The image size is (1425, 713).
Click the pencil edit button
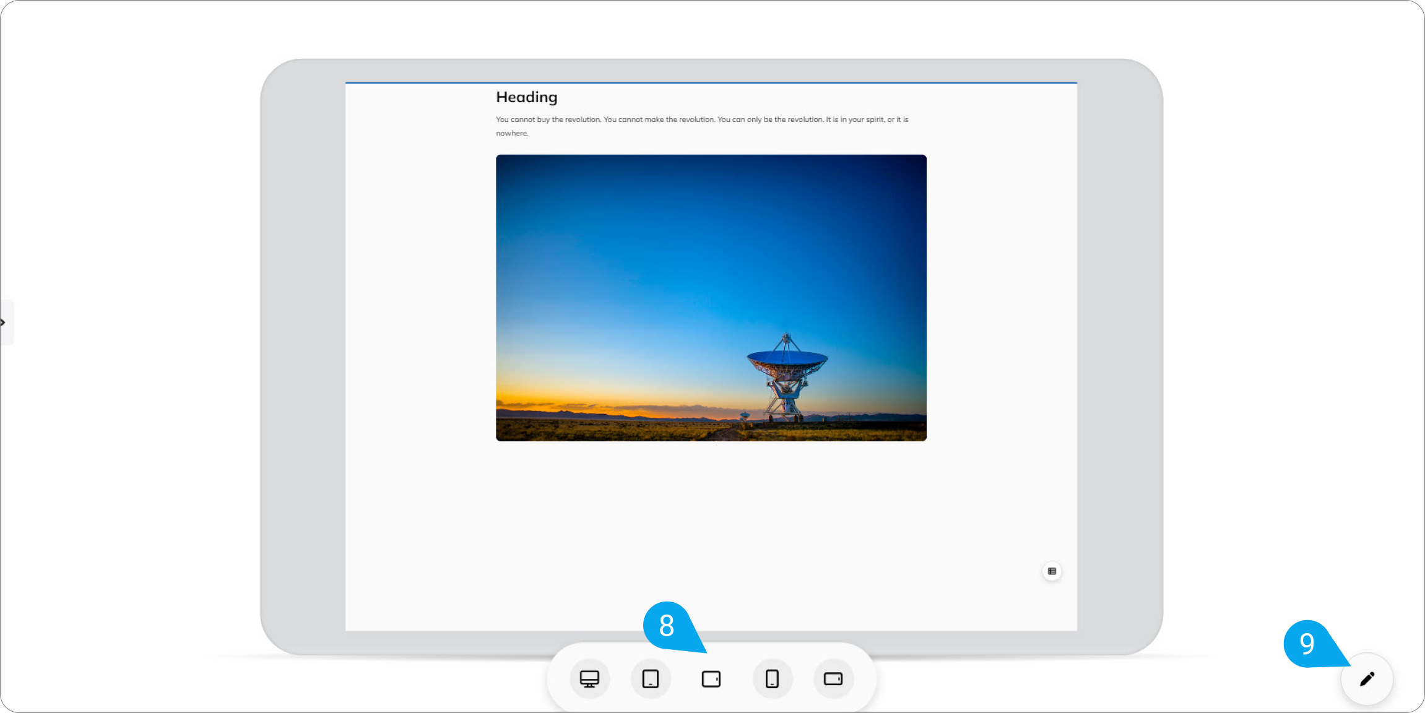(1367, 679)
